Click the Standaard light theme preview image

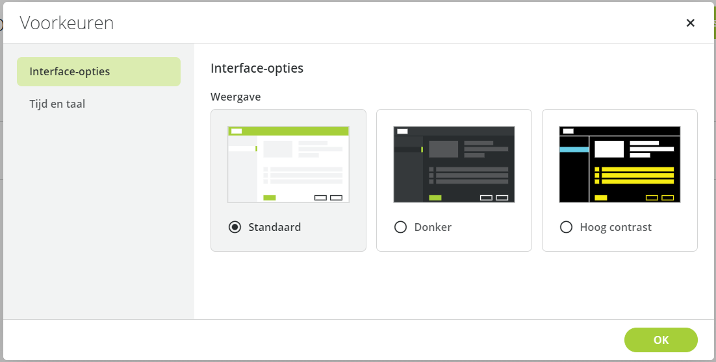pyautogui.click(x=288, y=165)
